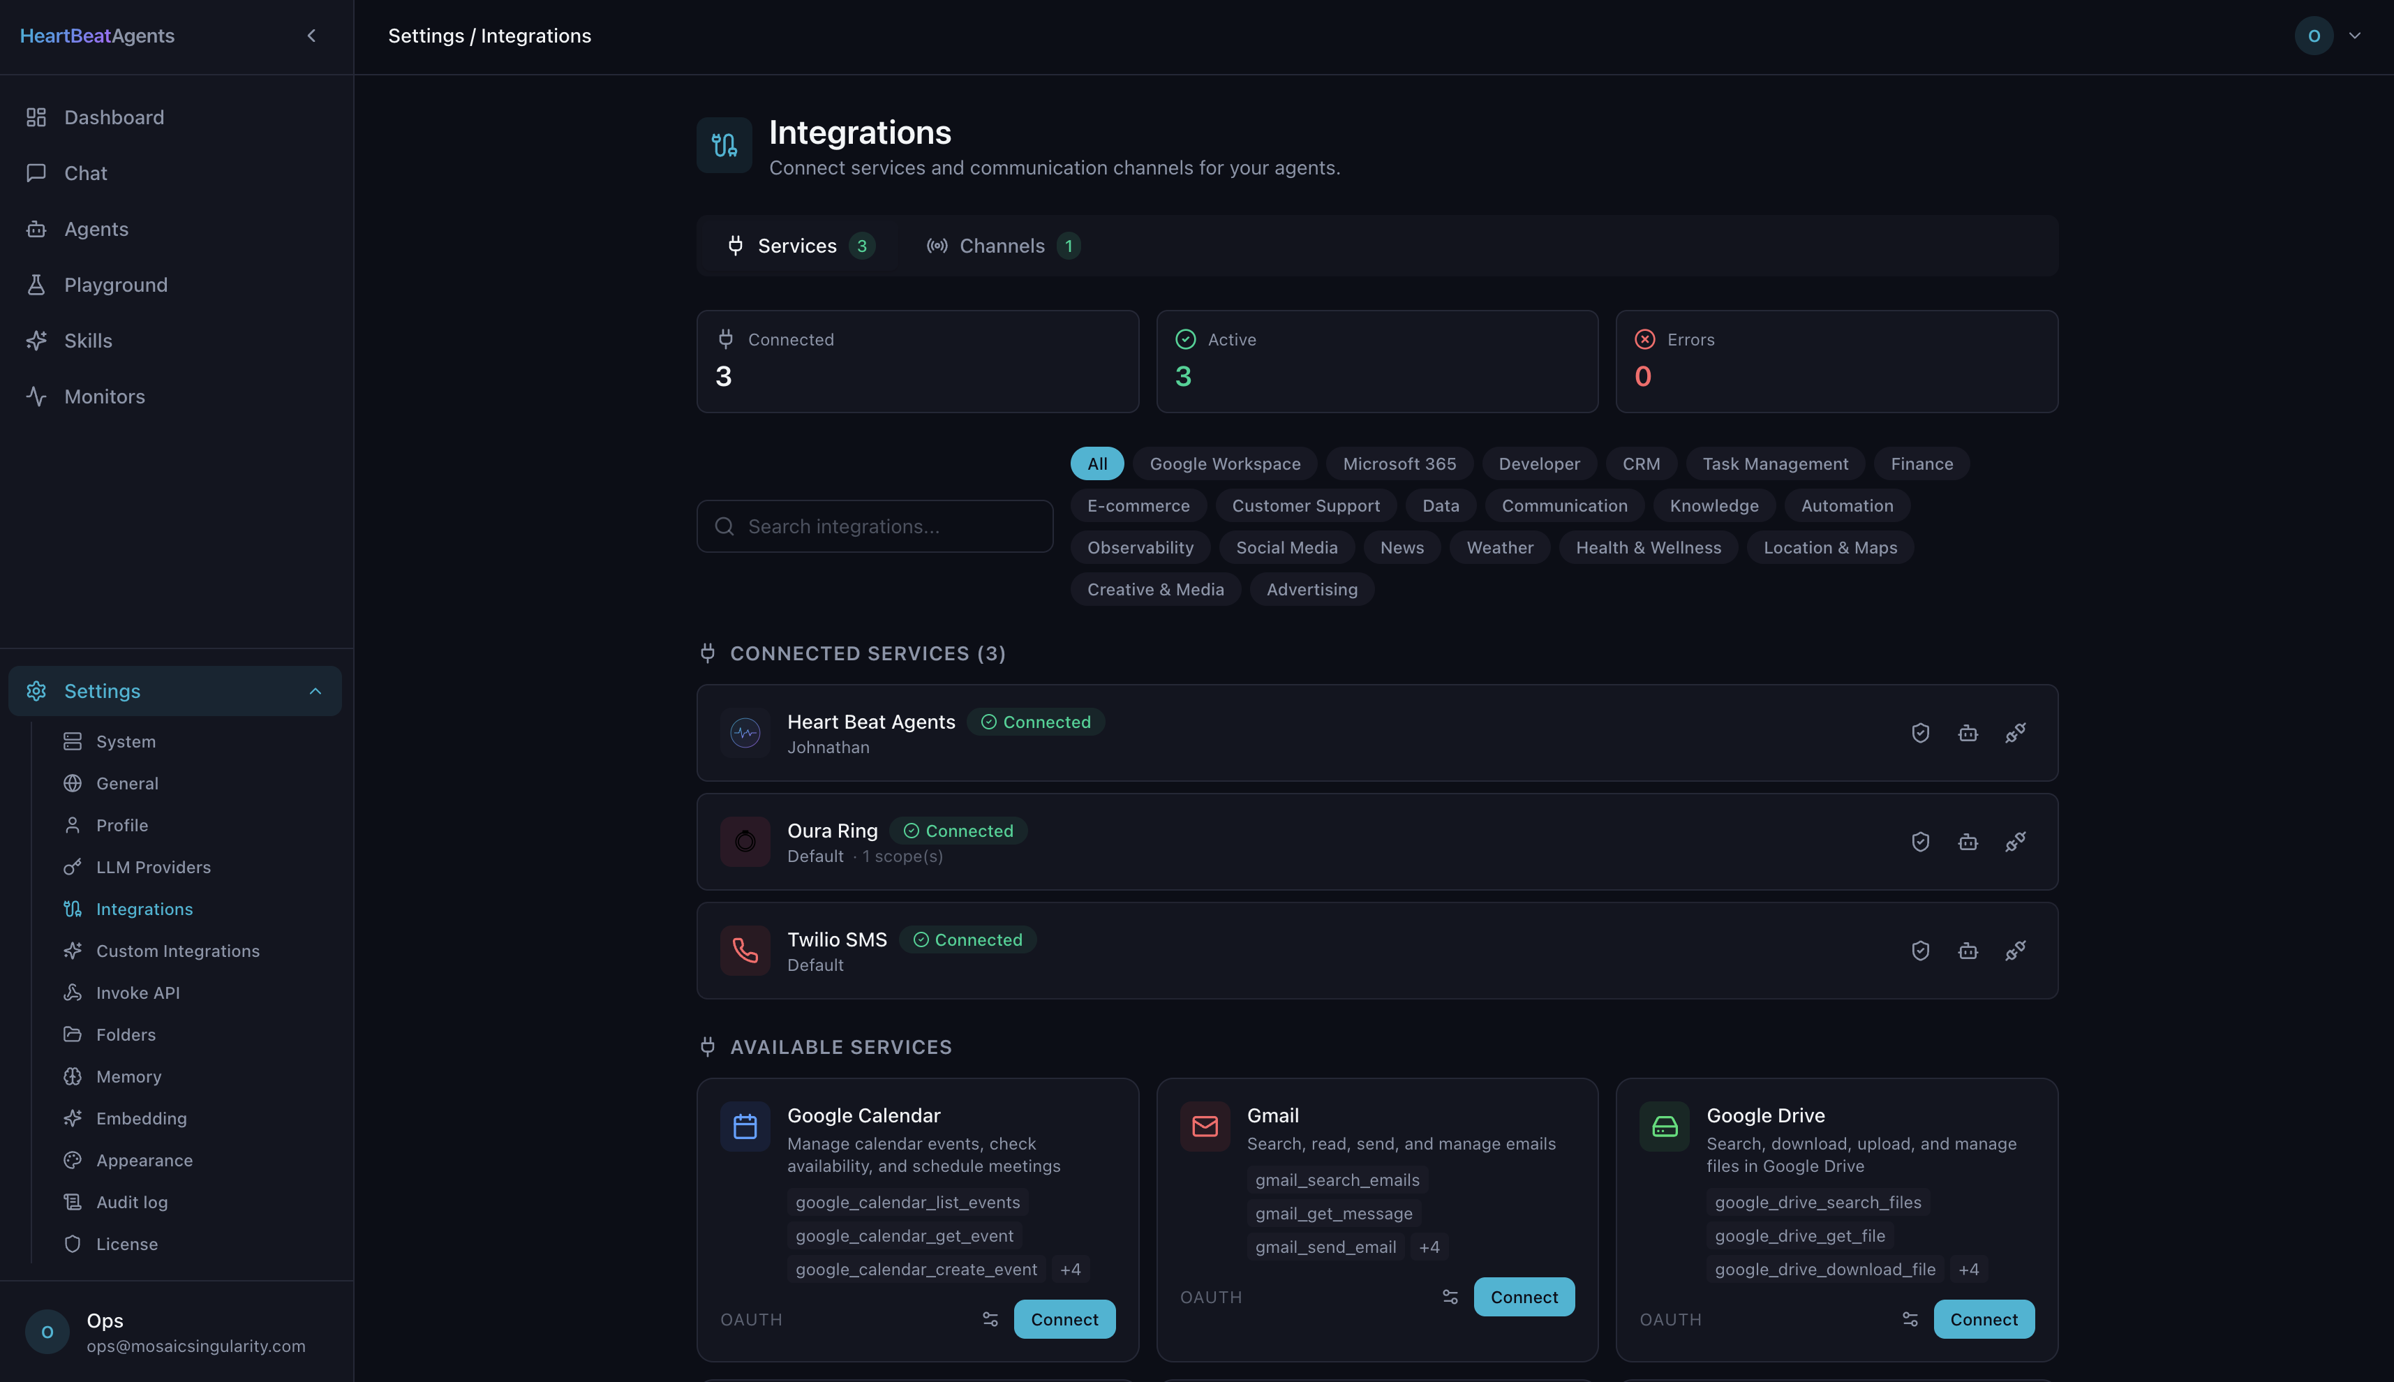Open Embedding settings
This screenshot has height=1382, width=2394.
point(195,1118)
